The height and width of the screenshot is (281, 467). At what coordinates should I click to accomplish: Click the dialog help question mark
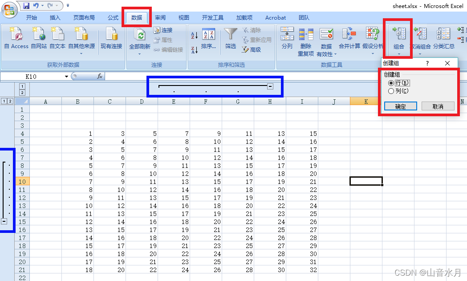(427, 63)
